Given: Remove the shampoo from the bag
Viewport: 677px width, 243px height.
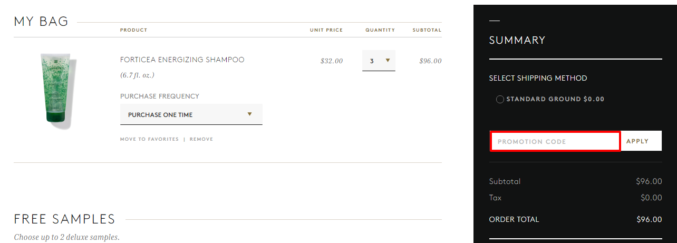Looking at the screenshot, I should pyautogui.click(x=201, y=139).
